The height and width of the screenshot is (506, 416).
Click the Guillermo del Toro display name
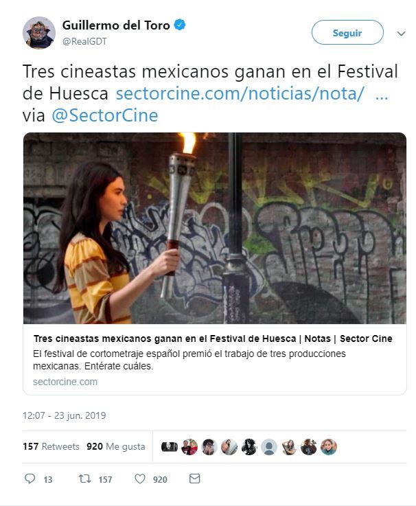[x=116, y=25]
